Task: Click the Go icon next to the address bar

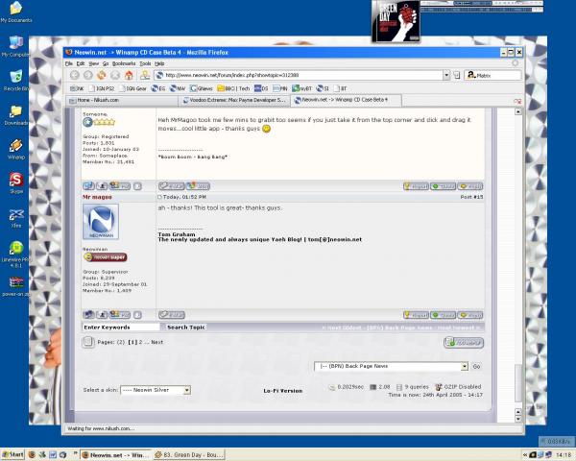Action: [x=457, y=75]
